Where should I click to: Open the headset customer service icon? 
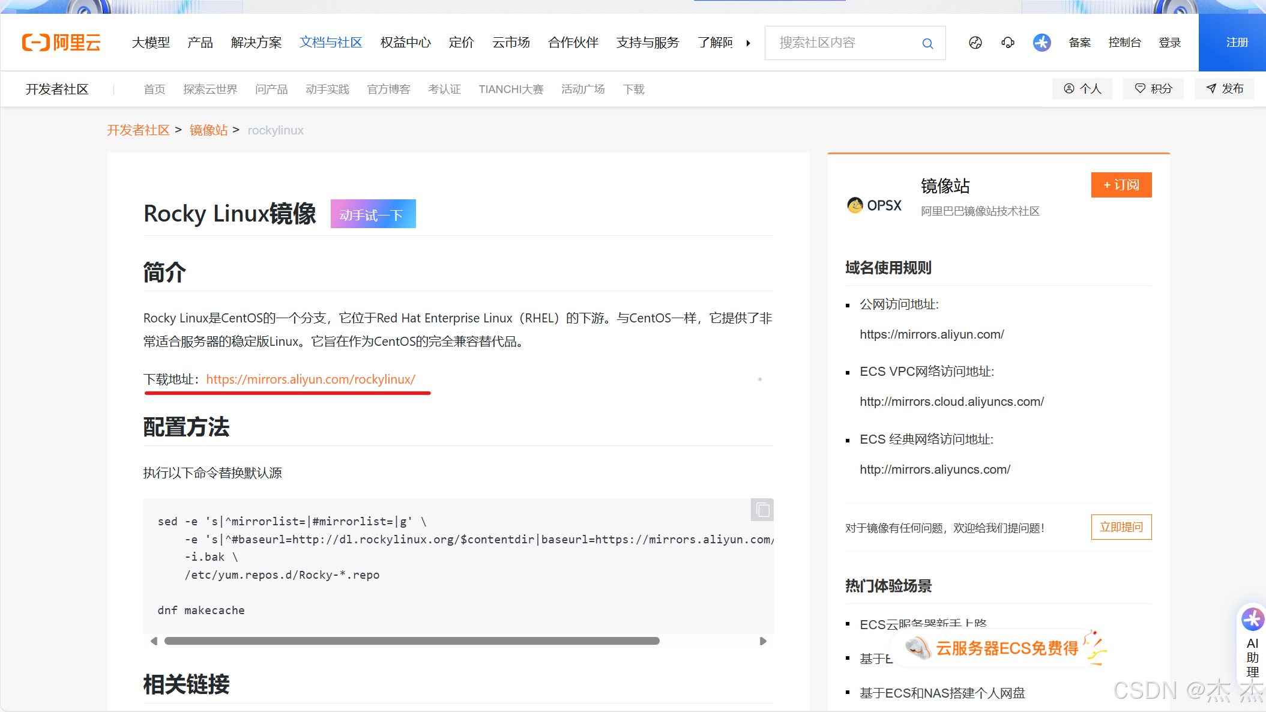pos(1008,43)
